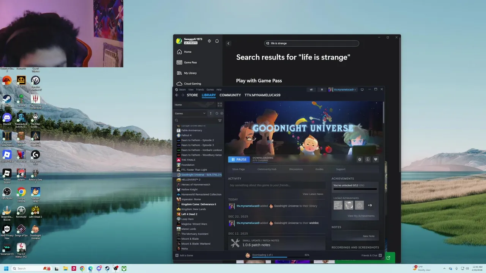Open Steam notifications bell icon
This screenshot has height=273, width=486.
[322, 90]
